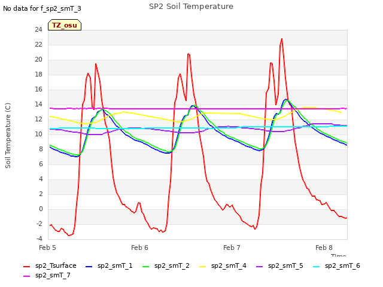Click the cyan sp2_smT_6 legend swatch
Screen dimensions: 383x287
pos(317,267)
